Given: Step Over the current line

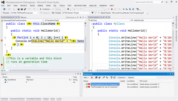Looking at the screenshot, I should click(130, 9).
